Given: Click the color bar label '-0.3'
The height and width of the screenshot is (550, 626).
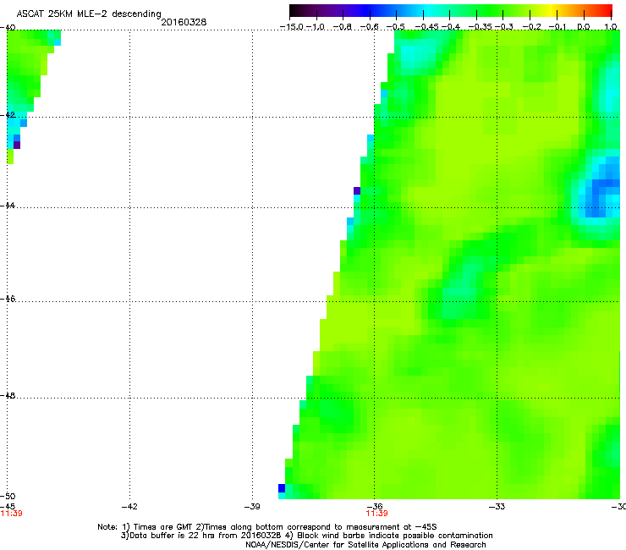Looking at the screenshot, I should pyautogui.click(x=504, y=27).
